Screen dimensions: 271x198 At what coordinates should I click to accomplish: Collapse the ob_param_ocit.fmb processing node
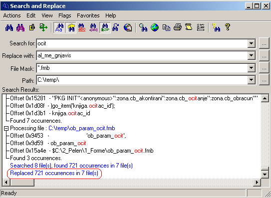click(x=6, y=128)
